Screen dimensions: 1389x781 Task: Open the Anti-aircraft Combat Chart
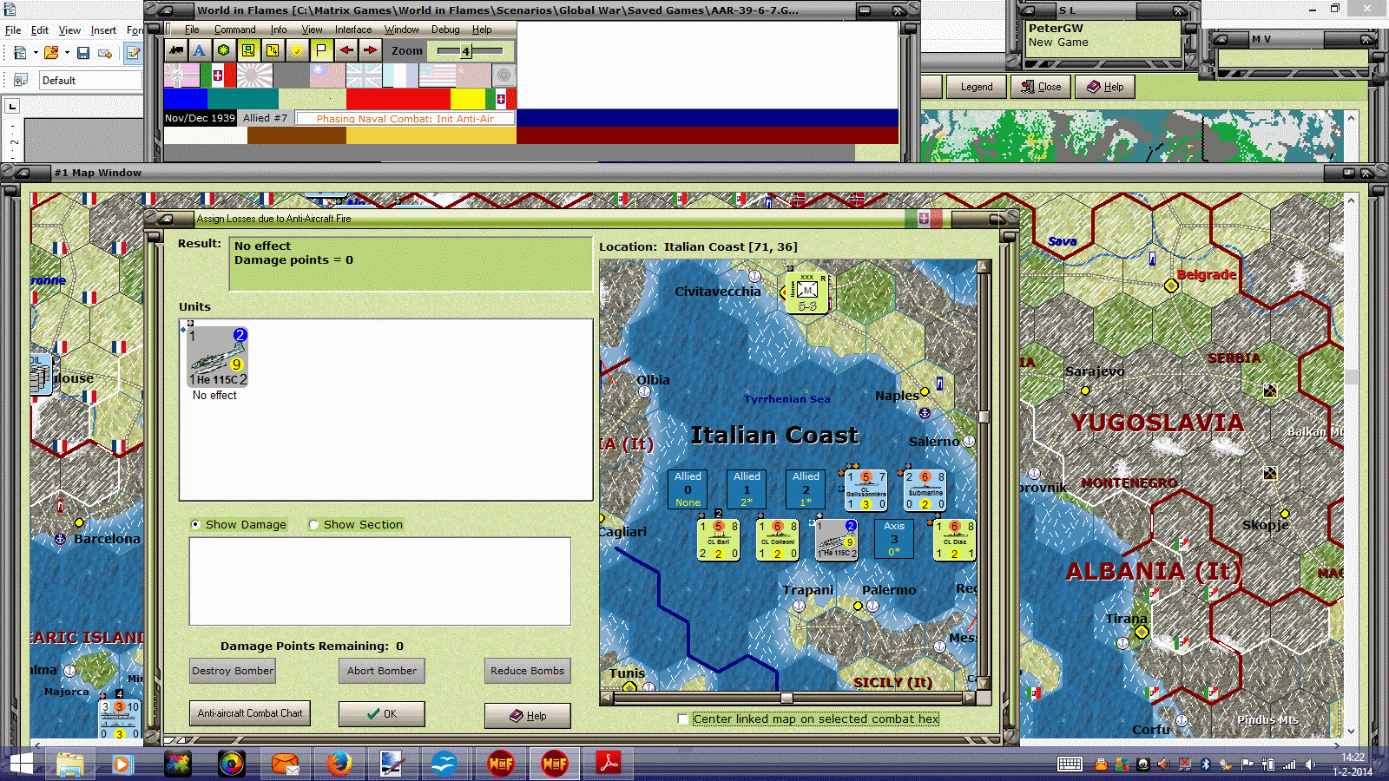click(250, 713)
